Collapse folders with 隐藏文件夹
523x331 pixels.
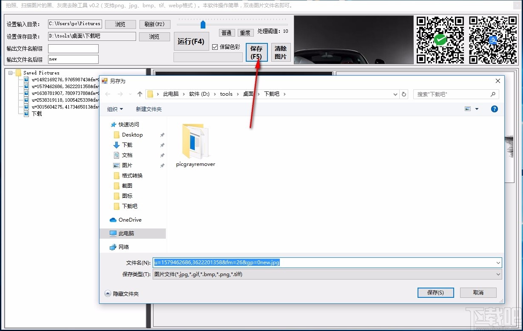tap(122, 294)
